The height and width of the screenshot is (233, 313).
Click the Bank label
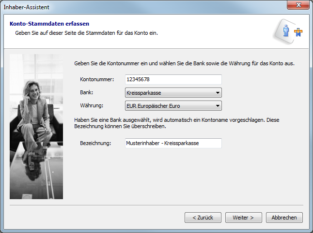pyautogui.click(x=87, y=92)
